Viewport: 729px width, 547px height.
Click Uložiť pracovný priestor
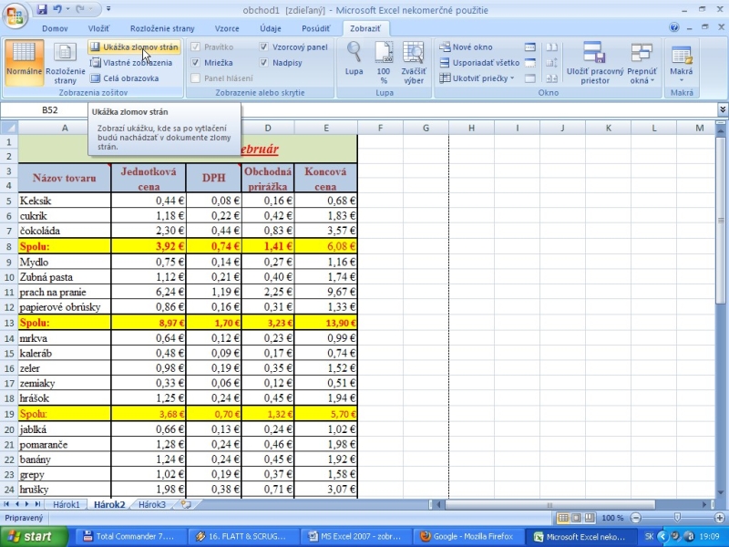[595, 62]
